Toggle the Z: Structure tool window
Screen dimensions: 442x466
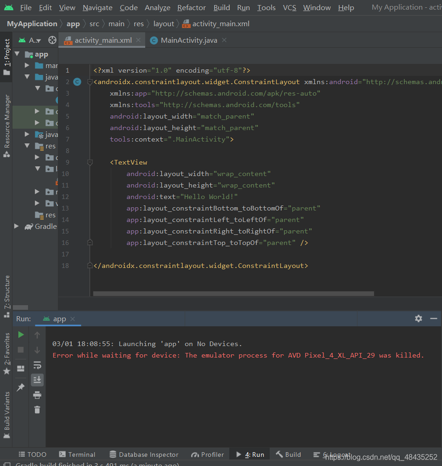click(6, 296)
